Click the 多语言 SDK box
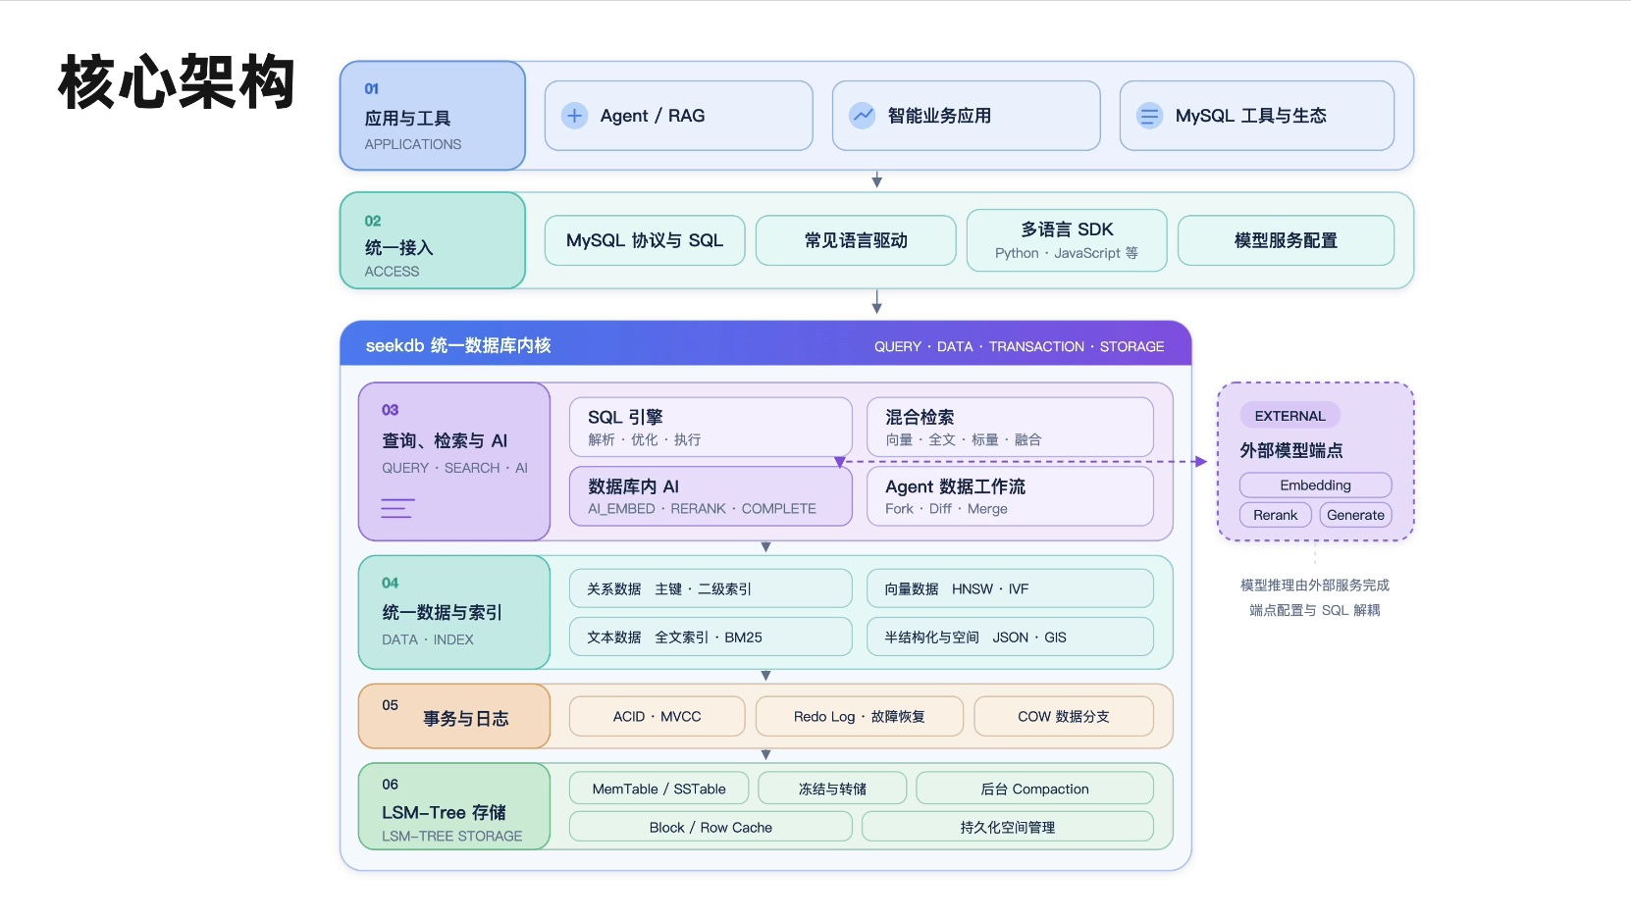This screenshot has height=918, width=1631. [x=1067, y=240]
